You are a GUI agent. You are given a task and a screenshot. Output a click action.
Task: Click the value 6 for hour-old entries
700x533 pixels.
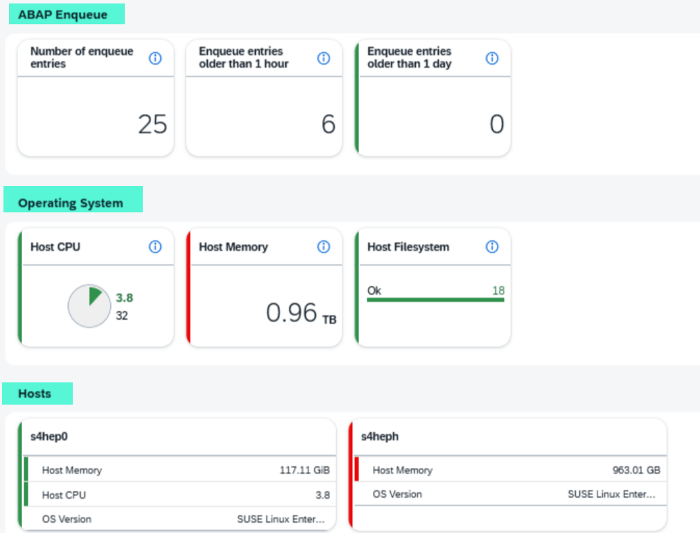328,124
